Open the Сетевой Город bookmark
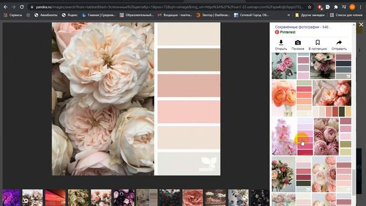 click(252, 15)
